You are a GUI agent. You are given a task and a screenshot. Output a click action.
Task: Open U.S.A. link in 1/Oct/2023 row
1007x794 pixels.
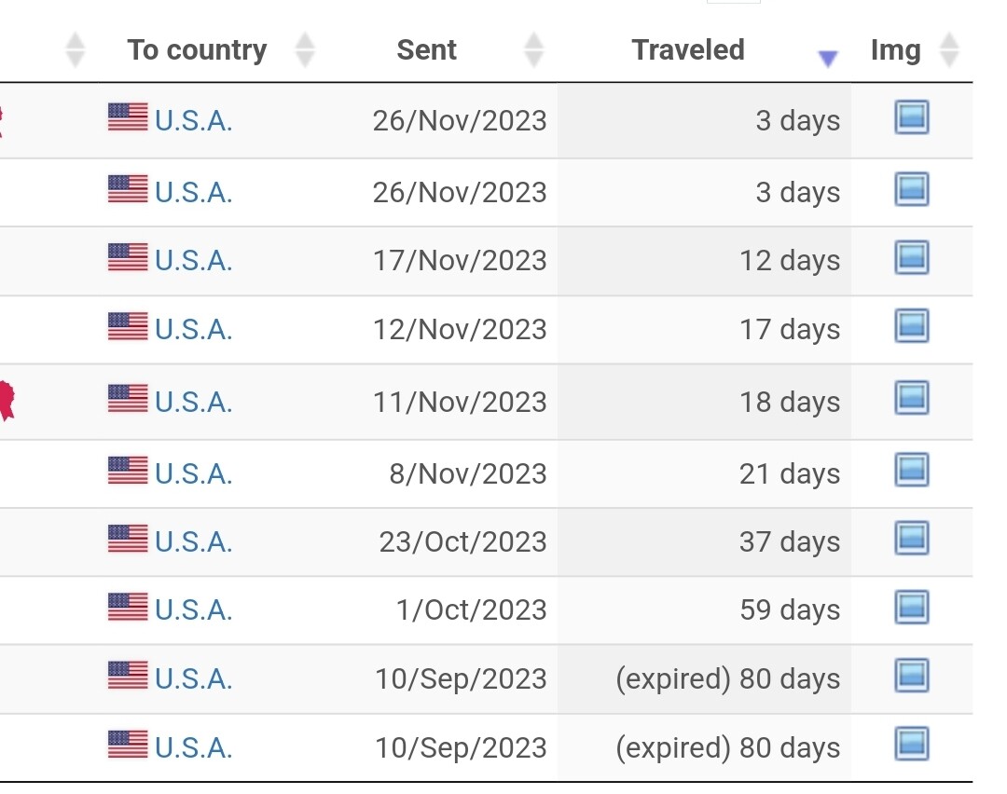pos(193,609)
